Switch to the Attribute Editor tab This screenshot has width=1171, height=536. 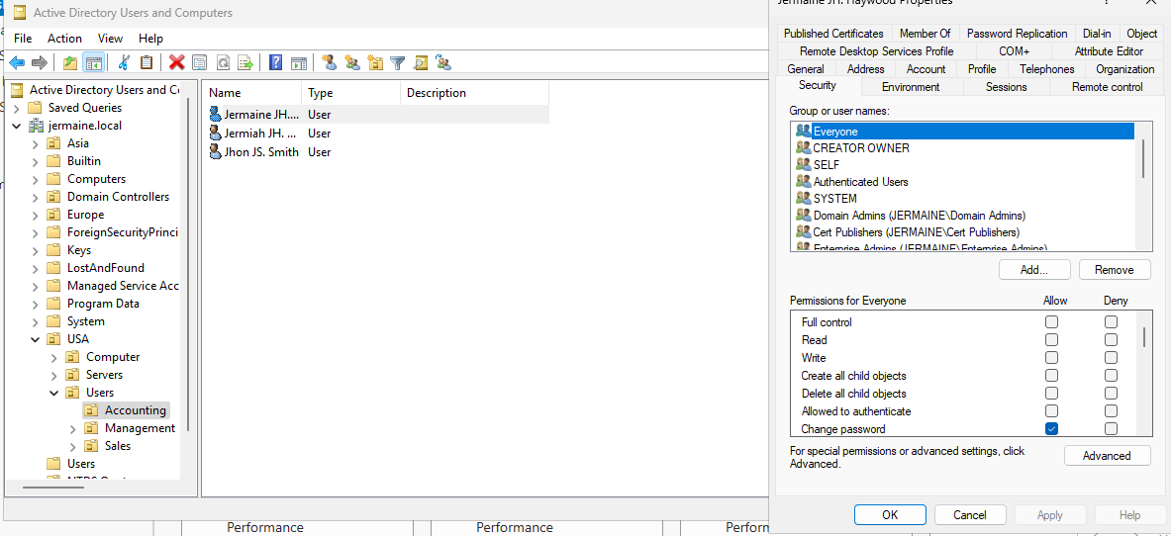pyautogui.click(x=1109, y=51)
